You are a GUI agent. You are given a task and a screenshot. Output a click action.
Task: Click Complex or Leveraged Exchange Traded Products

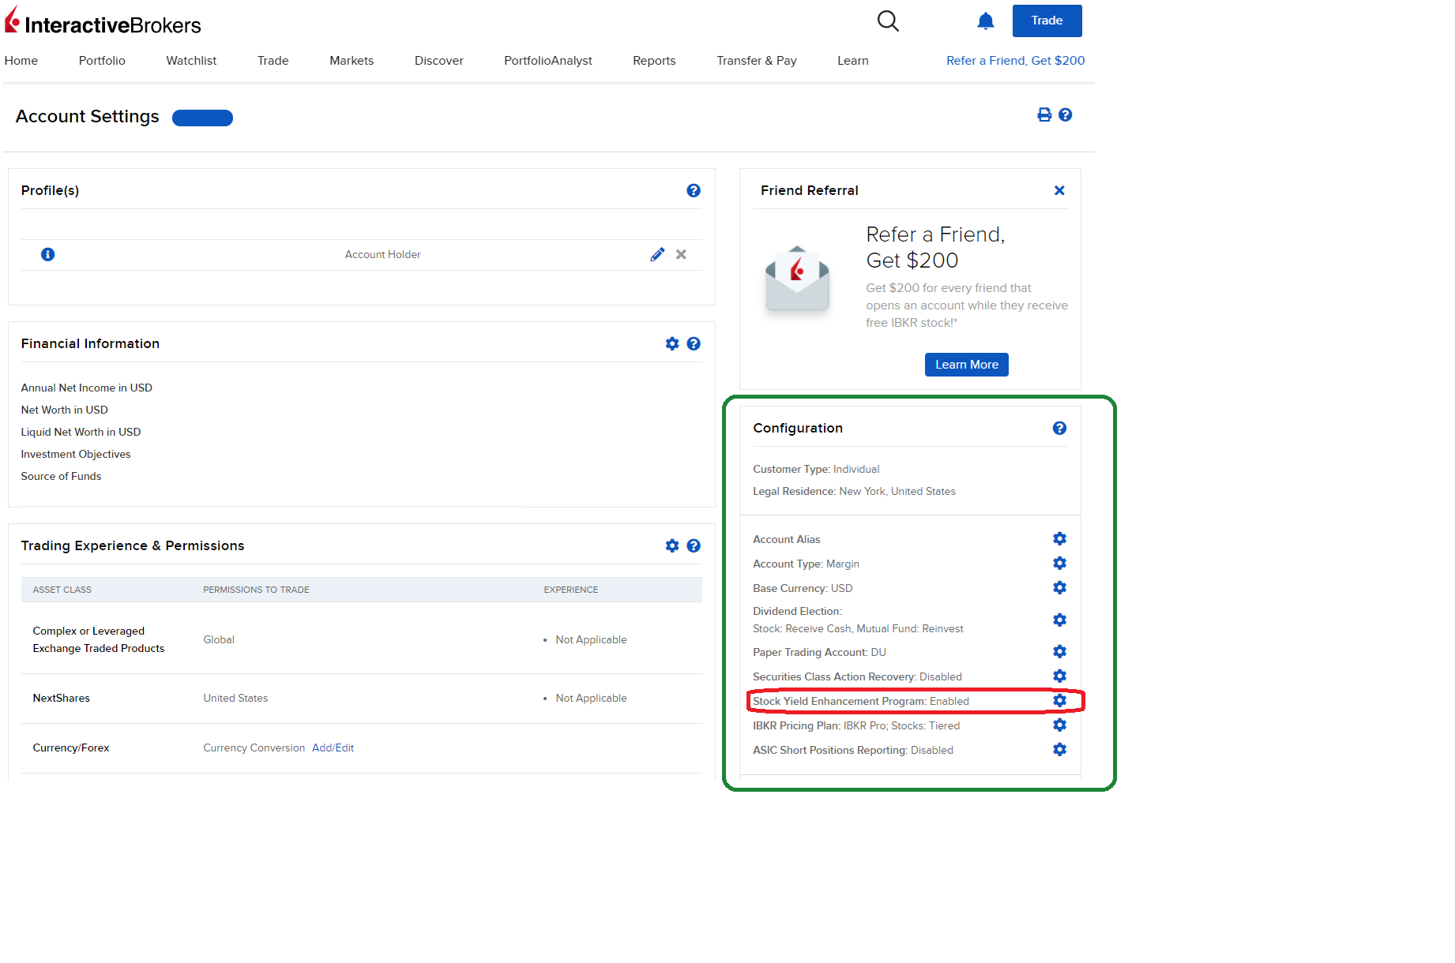pyautogui.click(x=99, y=639)
